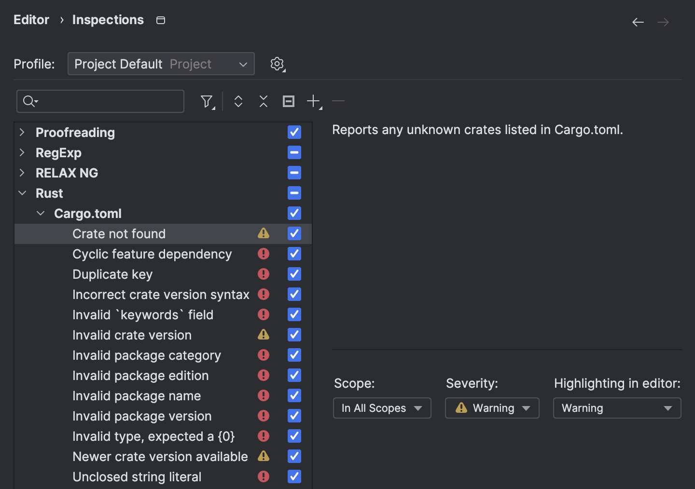Select the Invalid package name inspection
Screen dimensions: 695x489
pyautogui.click(x=137, y=396)
